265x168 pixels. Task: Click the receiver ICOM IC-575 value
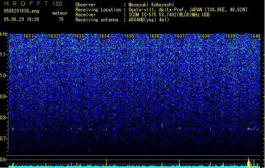[169, 15]
